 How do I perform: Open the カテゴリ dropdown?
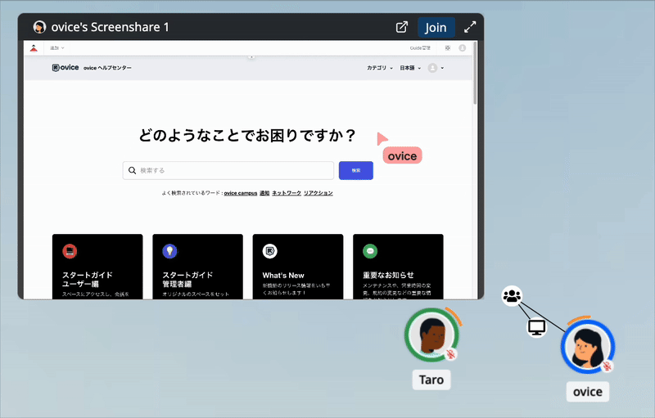[380, 68]
